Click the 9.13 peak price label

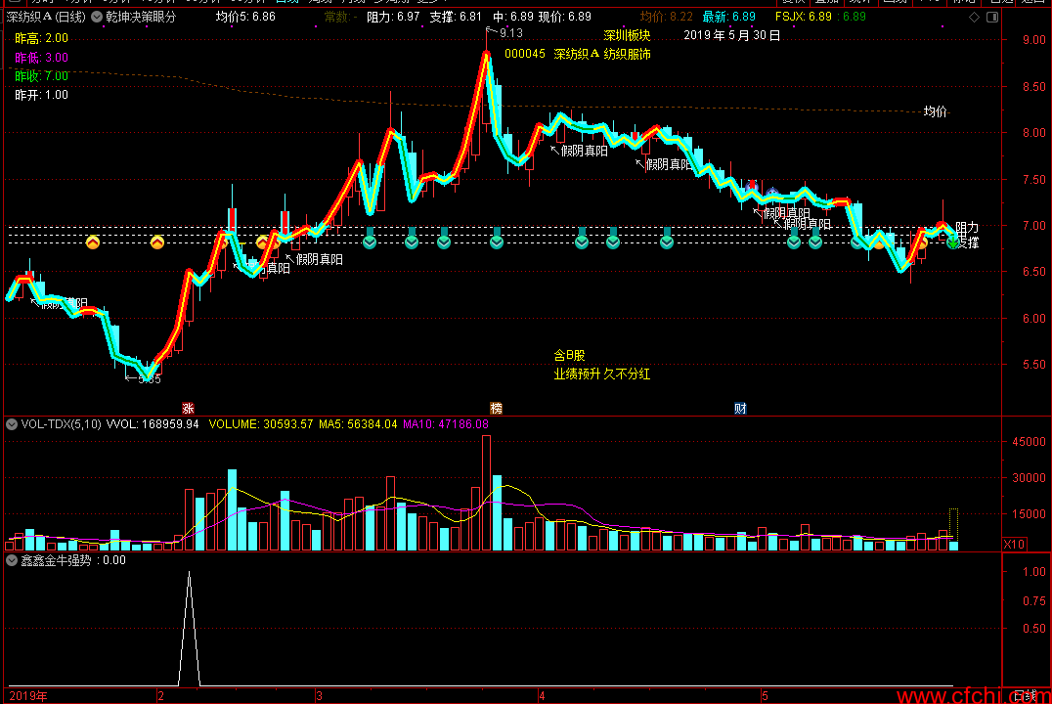click(x=510, y=33)
